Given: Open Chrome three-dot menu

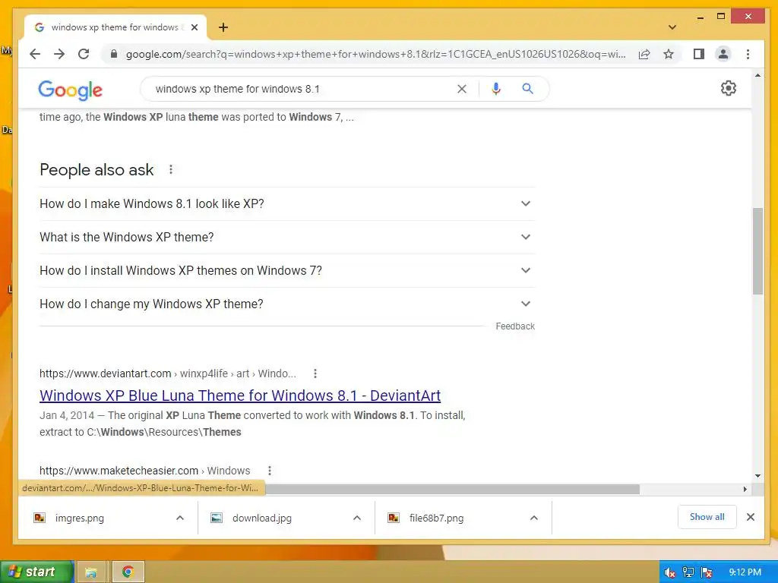Looking at the screenshot, I should click(748, 54).
